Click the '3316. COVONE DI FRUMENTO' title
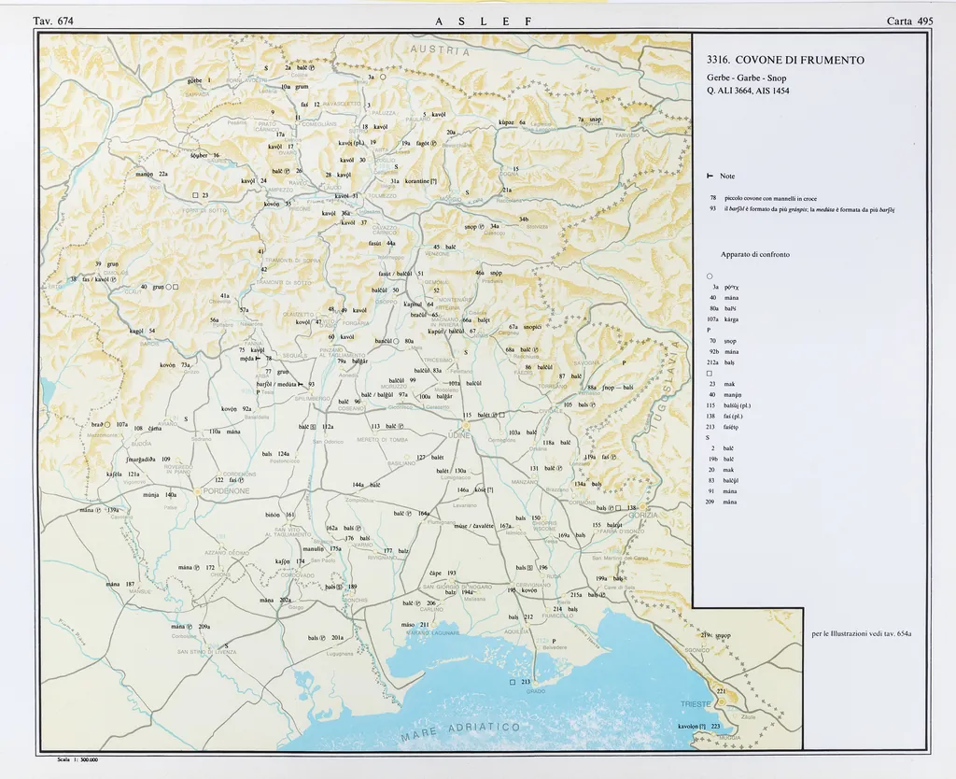 [785, 60]
